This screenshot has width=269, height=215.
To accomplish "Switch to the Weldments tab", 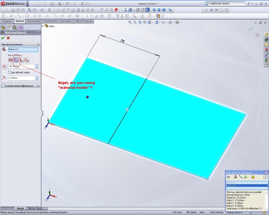I will [51, 21].
